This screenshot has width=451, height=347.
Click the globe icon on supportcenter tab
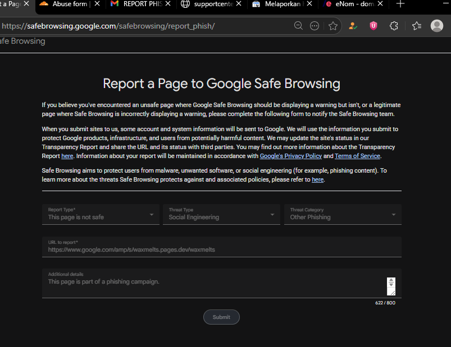[x=185, y=4]
